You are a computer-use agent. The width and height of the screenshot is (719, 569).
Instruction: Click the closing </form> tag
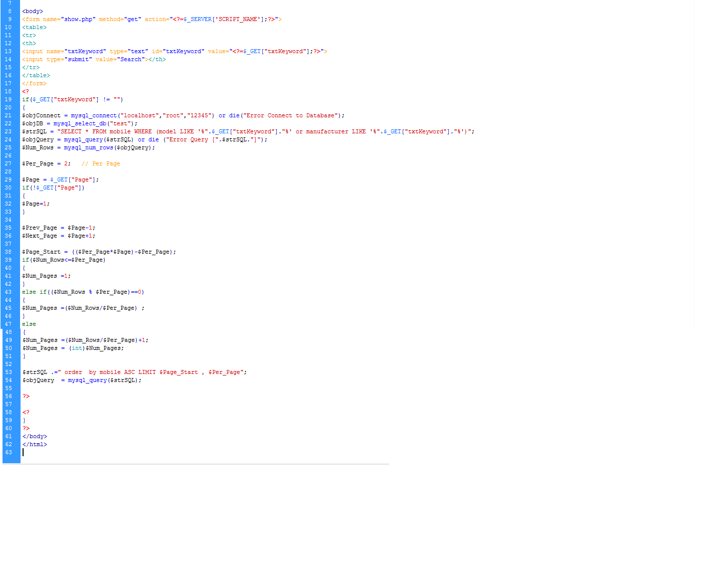pos(34,83)
